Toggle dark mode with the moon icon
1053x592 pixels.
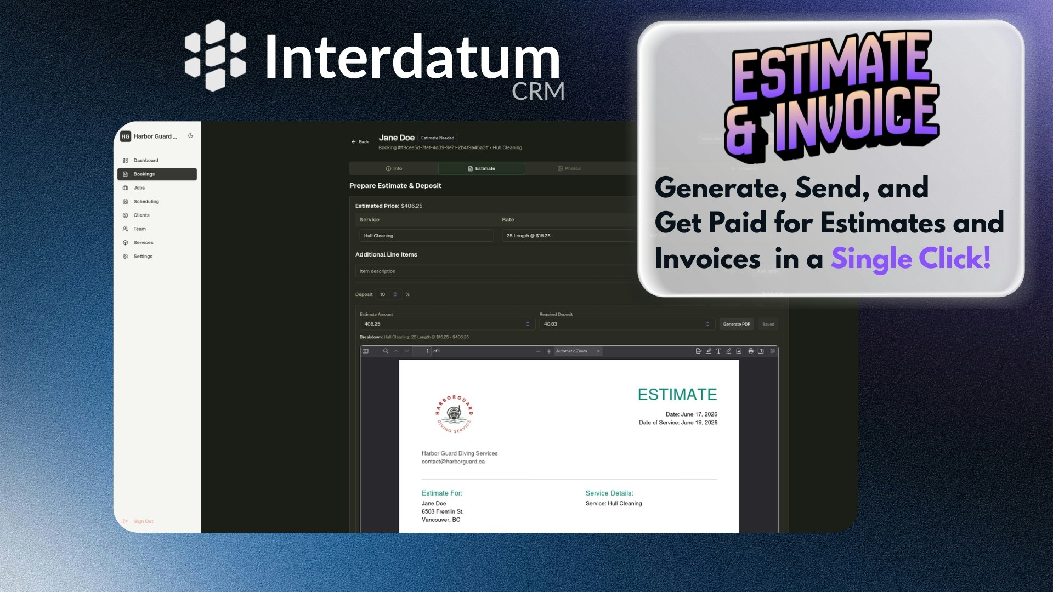[190, 136]
